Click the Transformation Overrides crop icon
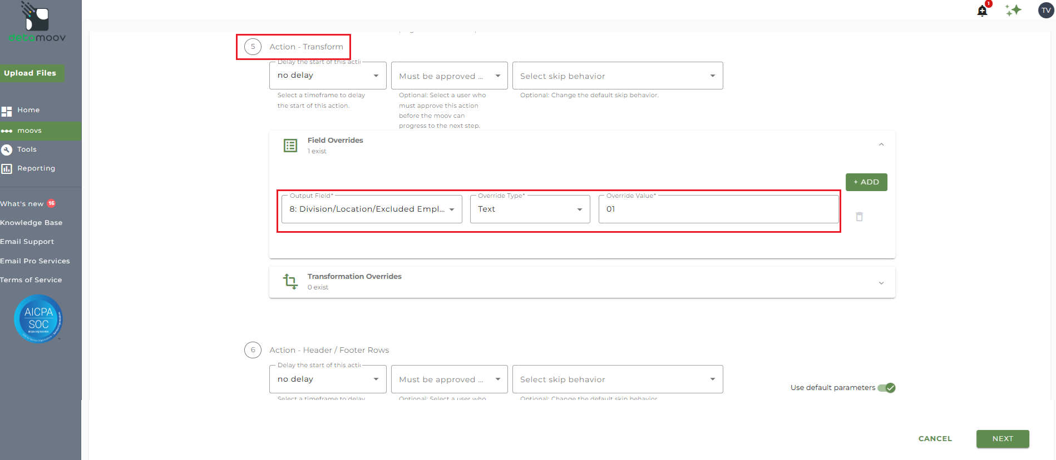 (290, 282)
